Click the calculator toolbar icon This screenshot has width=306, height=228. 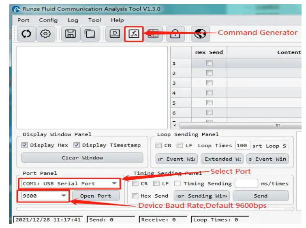[153, 34]
